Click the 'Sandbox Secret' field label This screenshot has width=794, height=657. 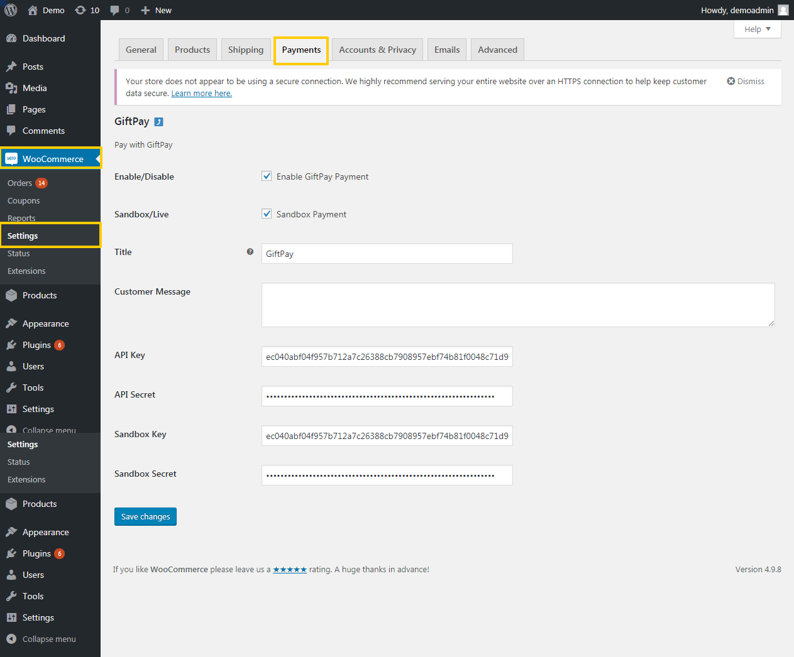(x=145, y=474)
